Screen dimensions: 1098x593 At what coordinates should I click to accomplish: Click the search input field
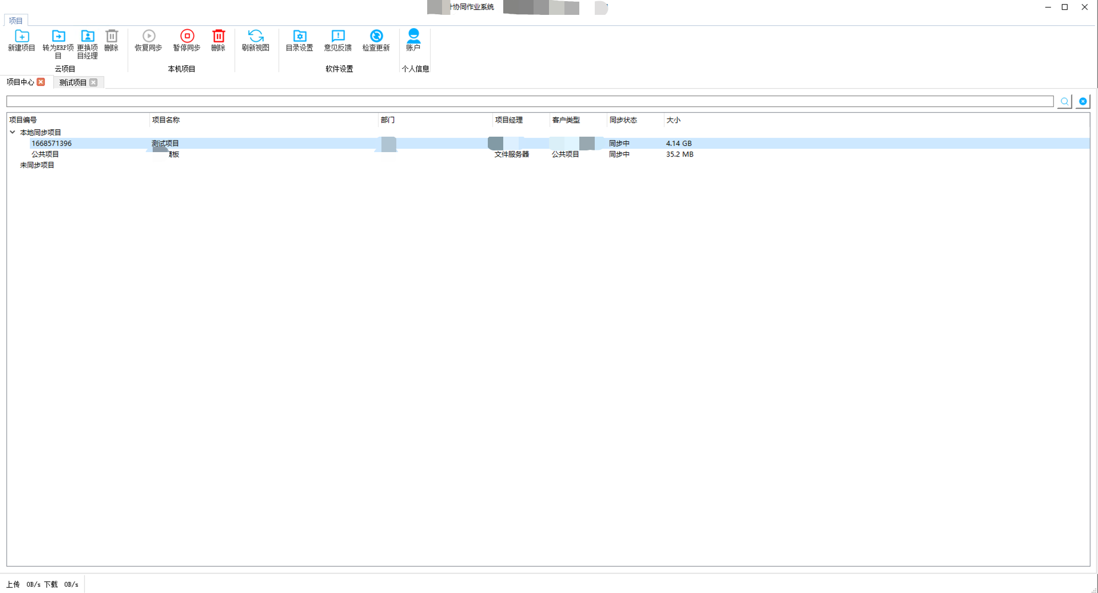point(530,101)
